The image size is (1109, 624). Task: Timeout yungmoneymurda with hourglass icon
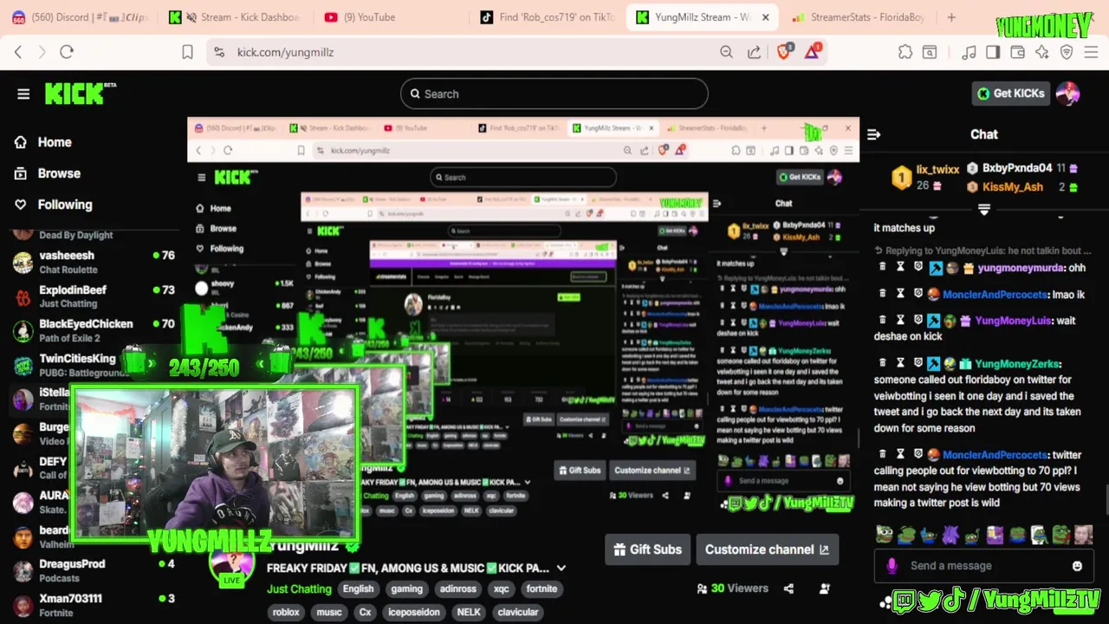coord(901,268)
